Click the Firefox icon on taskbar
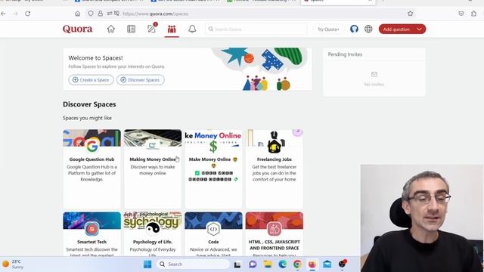The height and width of the screenshot is (272, 484). [312, 264]
